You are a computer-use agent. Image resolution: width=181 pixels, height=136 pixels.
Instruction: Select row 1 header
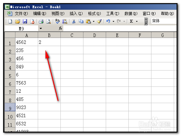(10, 42)
